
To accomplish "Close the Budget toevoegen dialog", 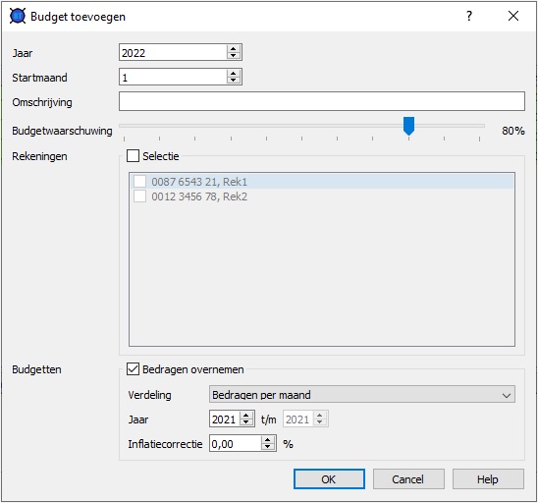I will 513,16.
